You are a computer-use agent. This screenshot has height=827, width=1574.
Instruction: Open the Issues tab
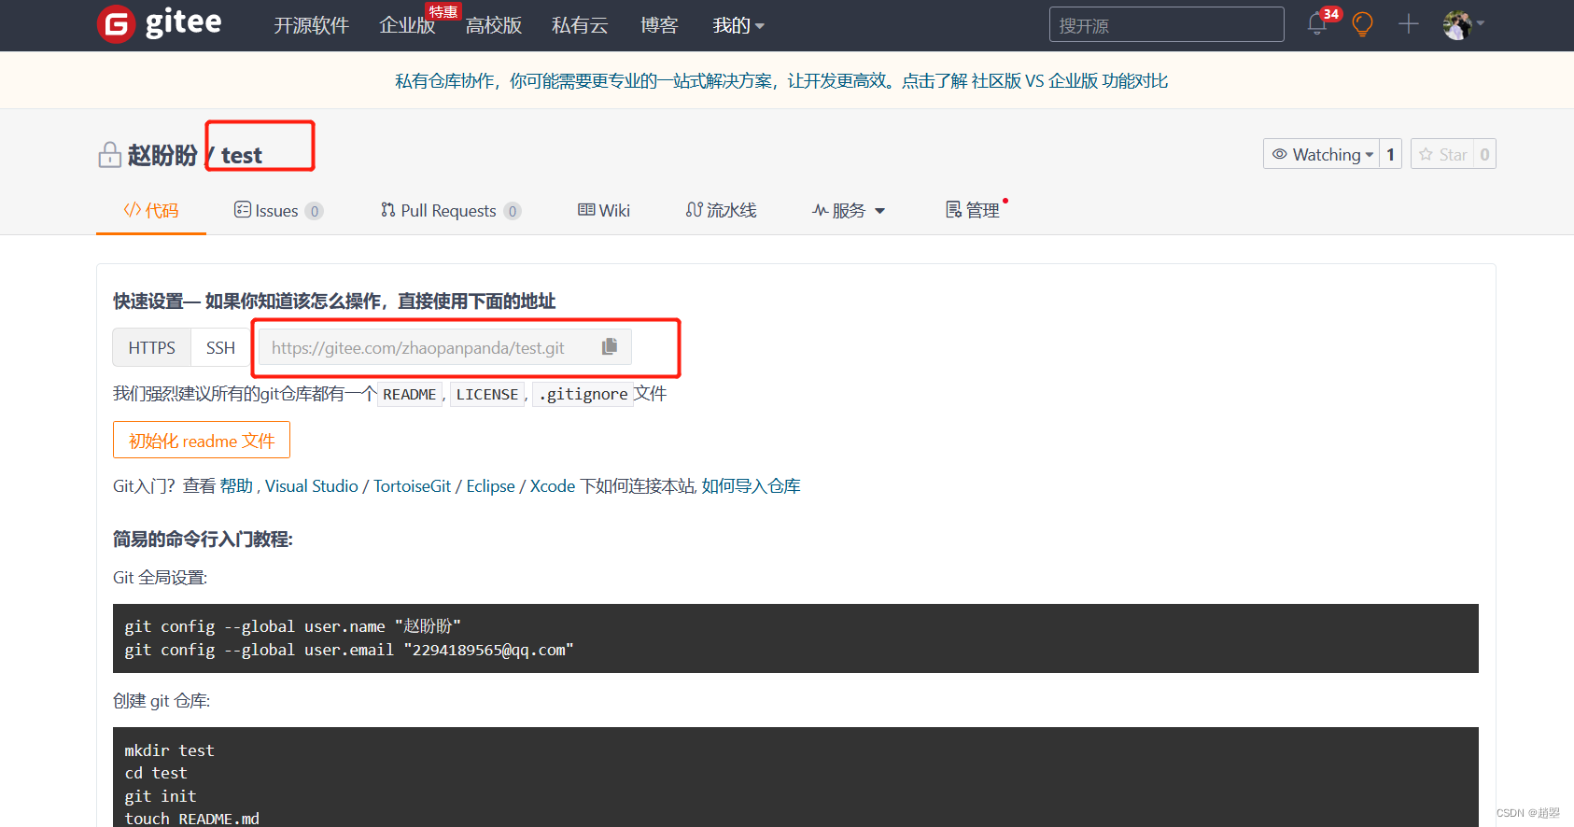(278, 210)
